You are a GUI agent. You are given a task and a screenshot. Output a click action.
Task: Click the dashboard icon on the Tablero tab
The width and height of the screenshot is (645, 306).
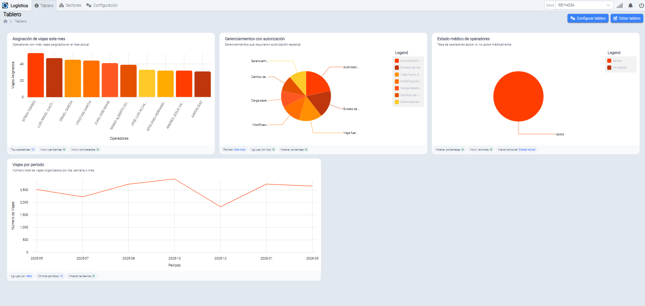(37, 6)
